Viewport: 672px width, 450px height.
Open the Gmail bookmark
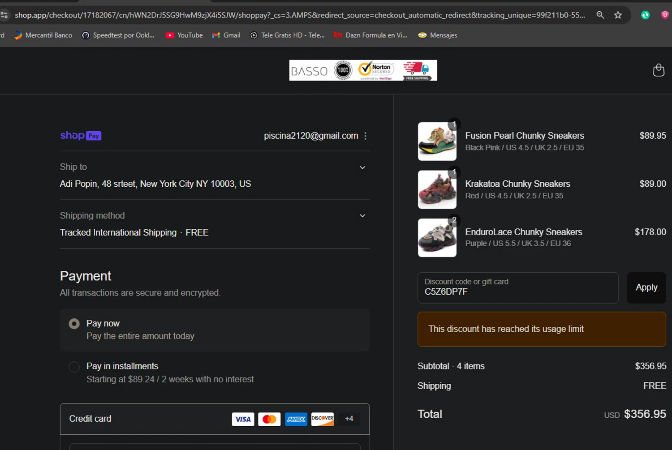[226, 35]
